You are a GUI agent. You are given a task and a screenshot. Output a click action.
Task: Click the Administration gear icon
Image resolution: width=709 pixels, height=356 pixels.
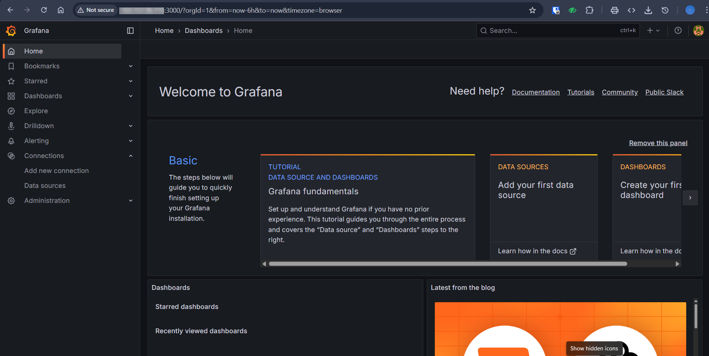[x=11, y=201]
